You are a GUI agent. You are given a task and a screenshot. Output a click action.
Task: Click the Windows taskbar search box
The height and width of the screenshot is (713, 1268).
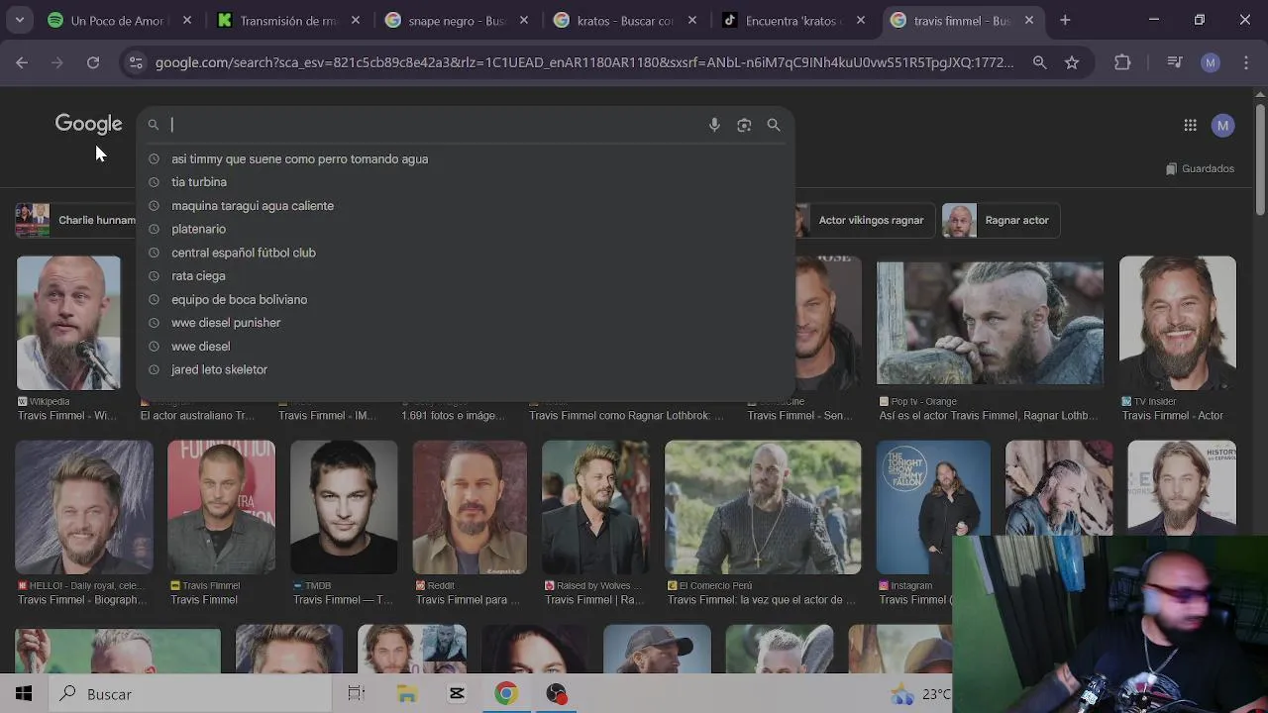(190, 694)
